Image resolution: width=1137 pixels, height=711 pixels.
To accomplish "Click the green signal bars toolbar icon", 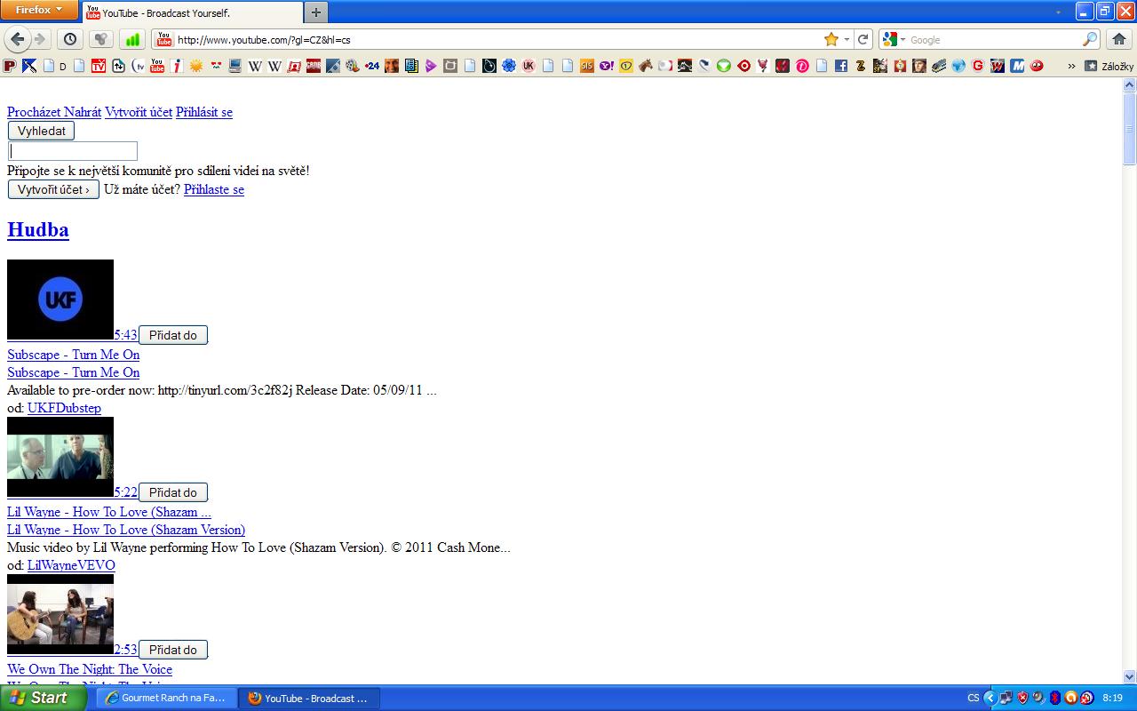I will coord(132,39).
